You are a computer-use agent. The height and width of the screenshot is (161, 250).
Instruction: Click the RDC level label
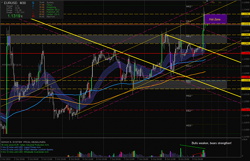coord(188,82)
